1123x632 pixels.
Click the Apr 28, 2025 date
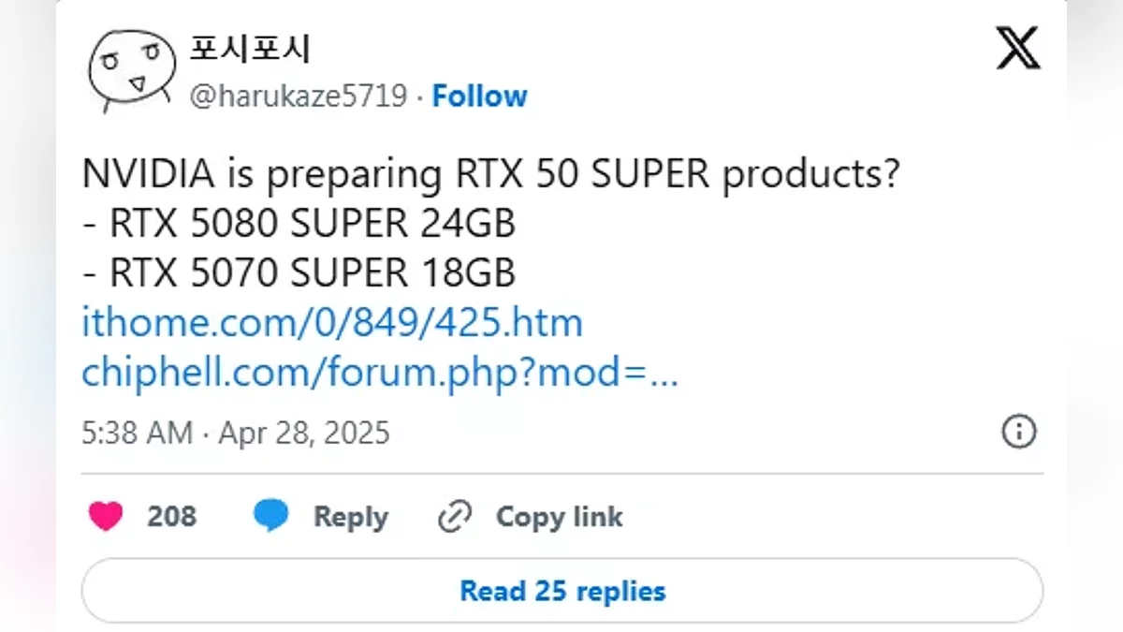(304, 433)
